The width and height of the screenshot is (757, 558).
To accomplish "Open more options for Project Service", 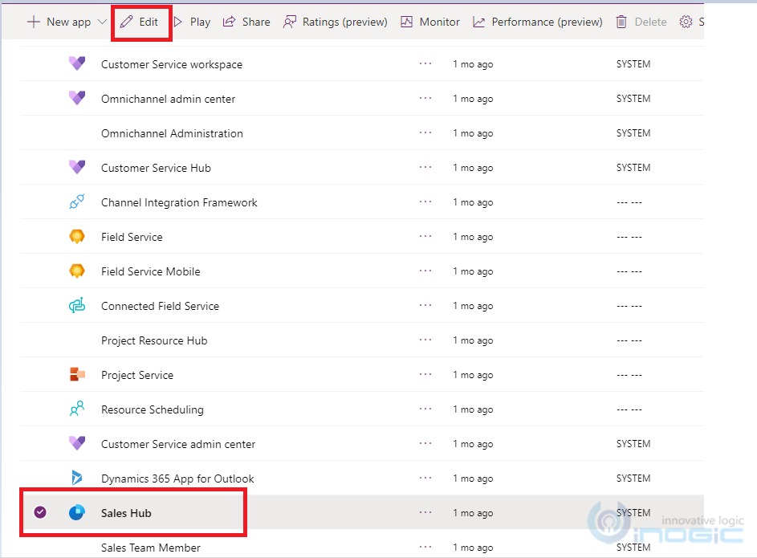I will 425,375.
